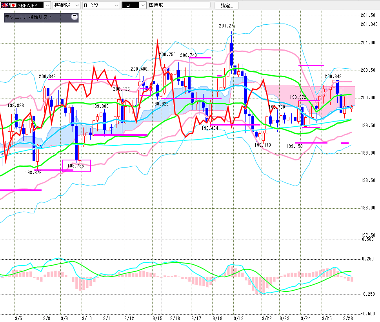Viewport: 380px width, 322px height.
Task: Open the 4時間足 timeframe dropdown
Action: coord(76,5)
